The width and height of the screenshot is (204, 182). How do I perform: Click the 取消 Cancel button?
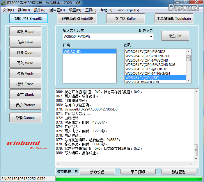pos(25,118)
